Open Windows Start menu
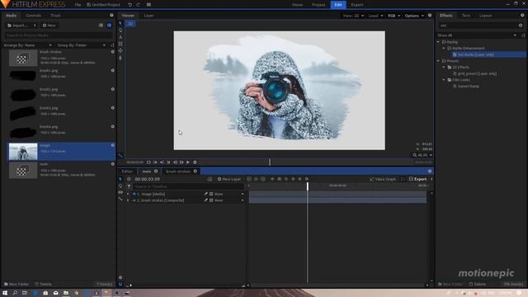 tap(5, 293)
